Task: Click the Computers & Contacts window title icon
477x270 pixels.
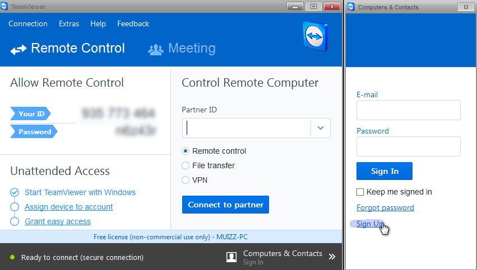Action: (351, 7)
